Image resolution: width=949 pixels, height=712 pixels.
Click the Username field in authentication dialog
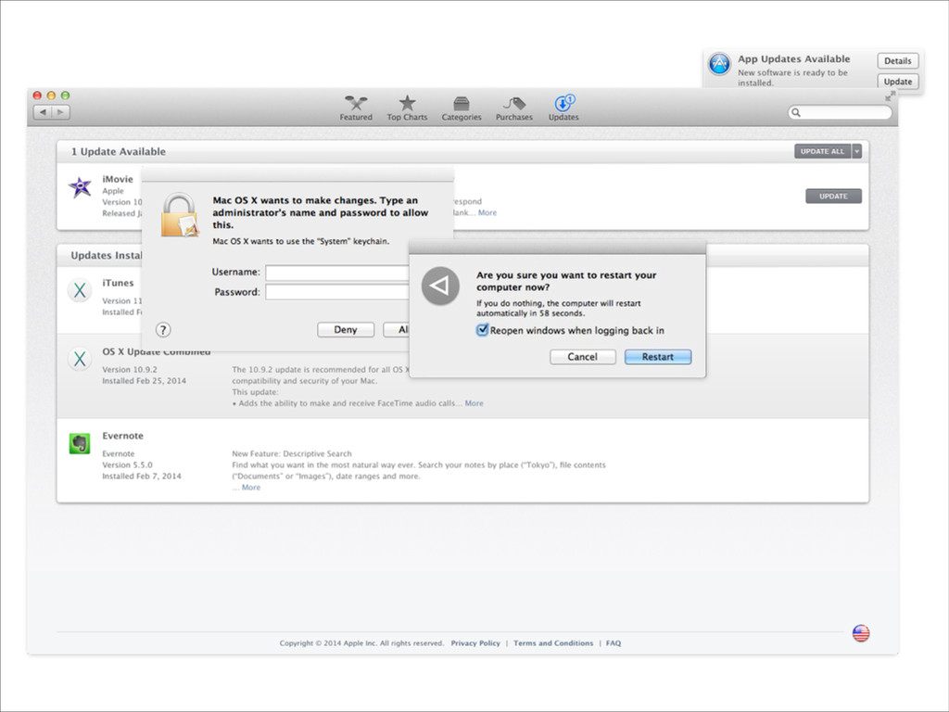337,273
